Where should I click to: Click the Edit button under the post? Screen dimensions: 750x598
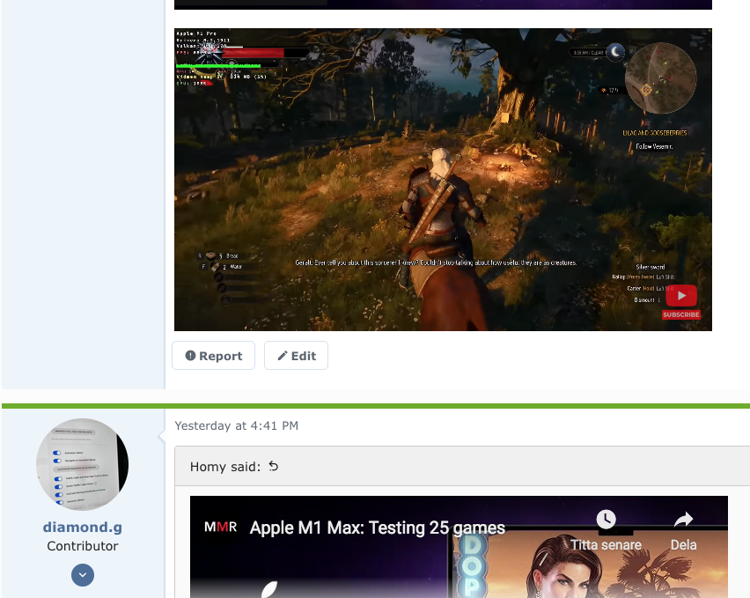[296, 356]
